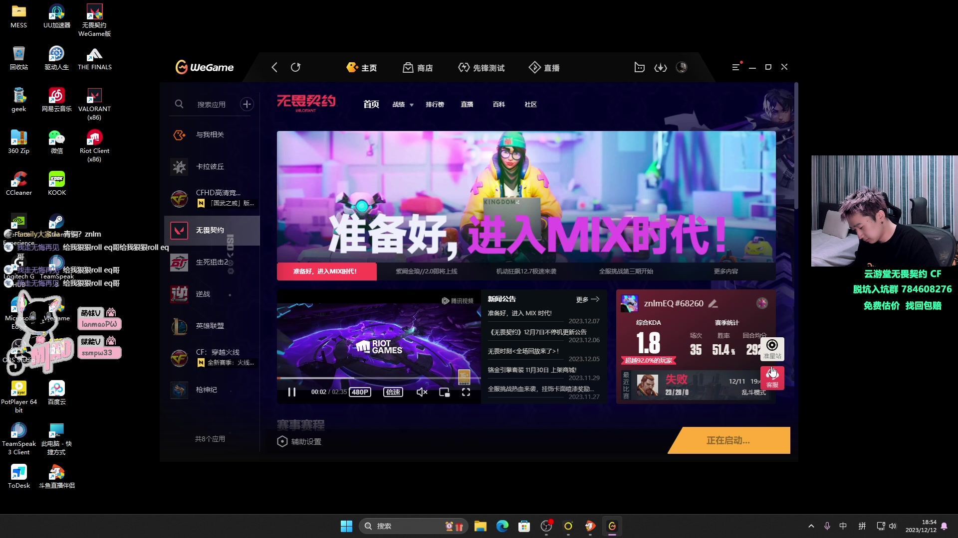Image resolution: width=958 pixels, height=538 pixels.
Task: Open the clock and date in taskbar
Action: coord(921,526)
